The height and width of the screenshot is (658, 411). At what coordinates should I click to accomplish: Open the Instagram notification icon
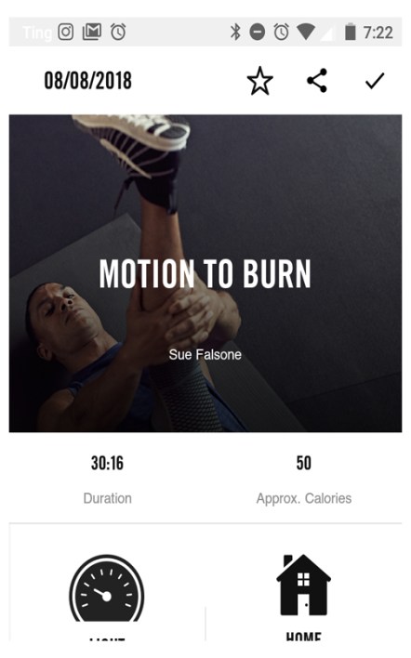point(65,32)
